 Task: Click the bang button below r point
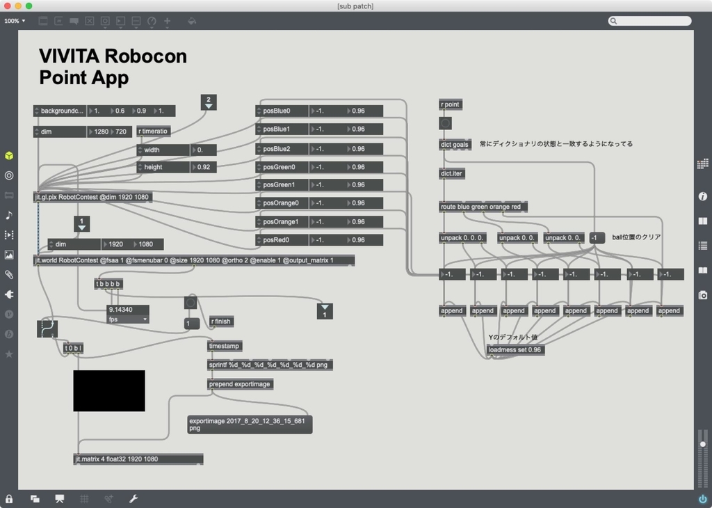pyautogui.click(x=446, y=123)
